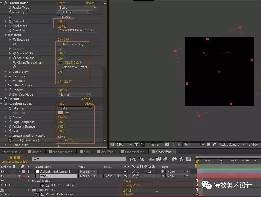Screen dimensions: 261x197
Task: Click timeline search field
Action: coord(79,159)
